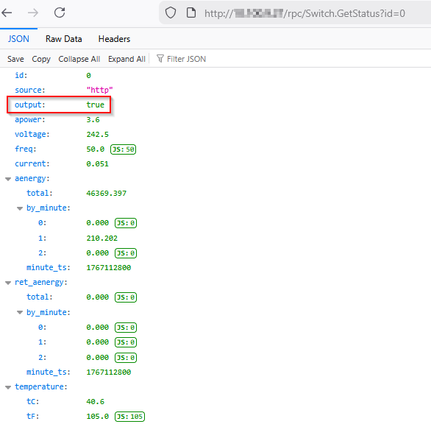This screenshot has width=431, height=438.
Task: Click the 46369.397 total value
Action: click(107, 194)
